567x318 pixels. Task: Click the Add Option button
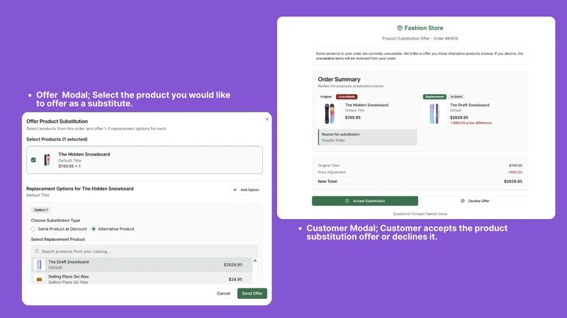(246, 189)
